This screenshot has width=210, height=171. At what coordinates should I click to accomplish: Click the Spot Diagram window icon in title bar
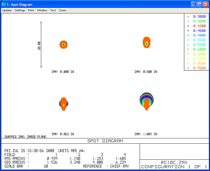[x=3, y=5]
